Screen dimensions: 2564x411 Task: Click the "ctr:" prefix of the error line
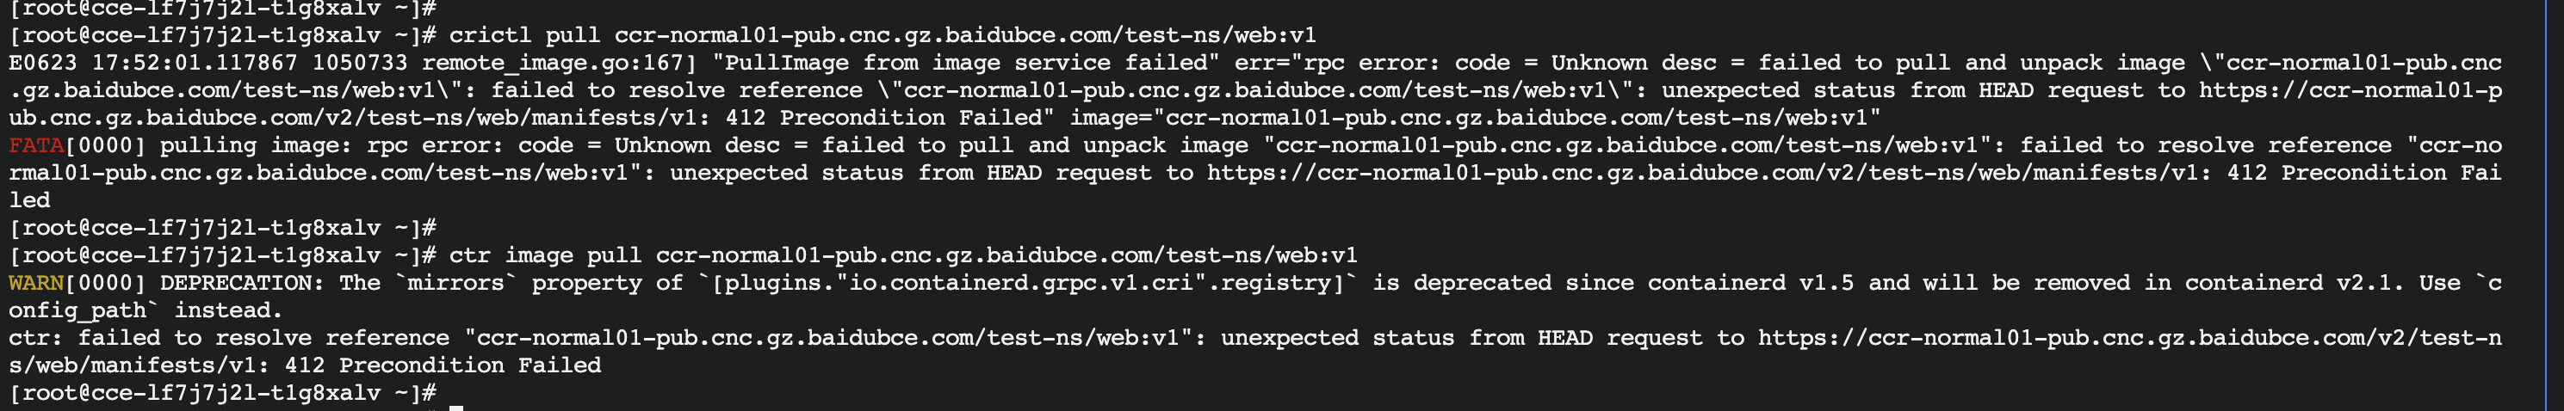[x=37, y=339]
